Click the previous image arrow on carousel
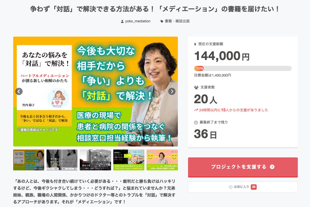310x207 pixels. click(x=19, y=91)
